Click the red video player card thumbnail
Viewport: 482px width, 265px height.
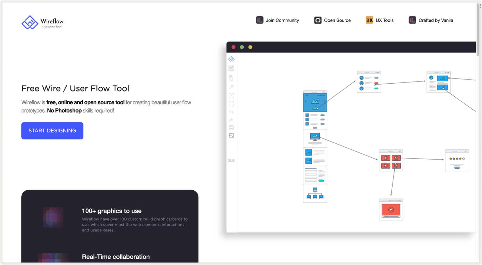tap(391, 210)
